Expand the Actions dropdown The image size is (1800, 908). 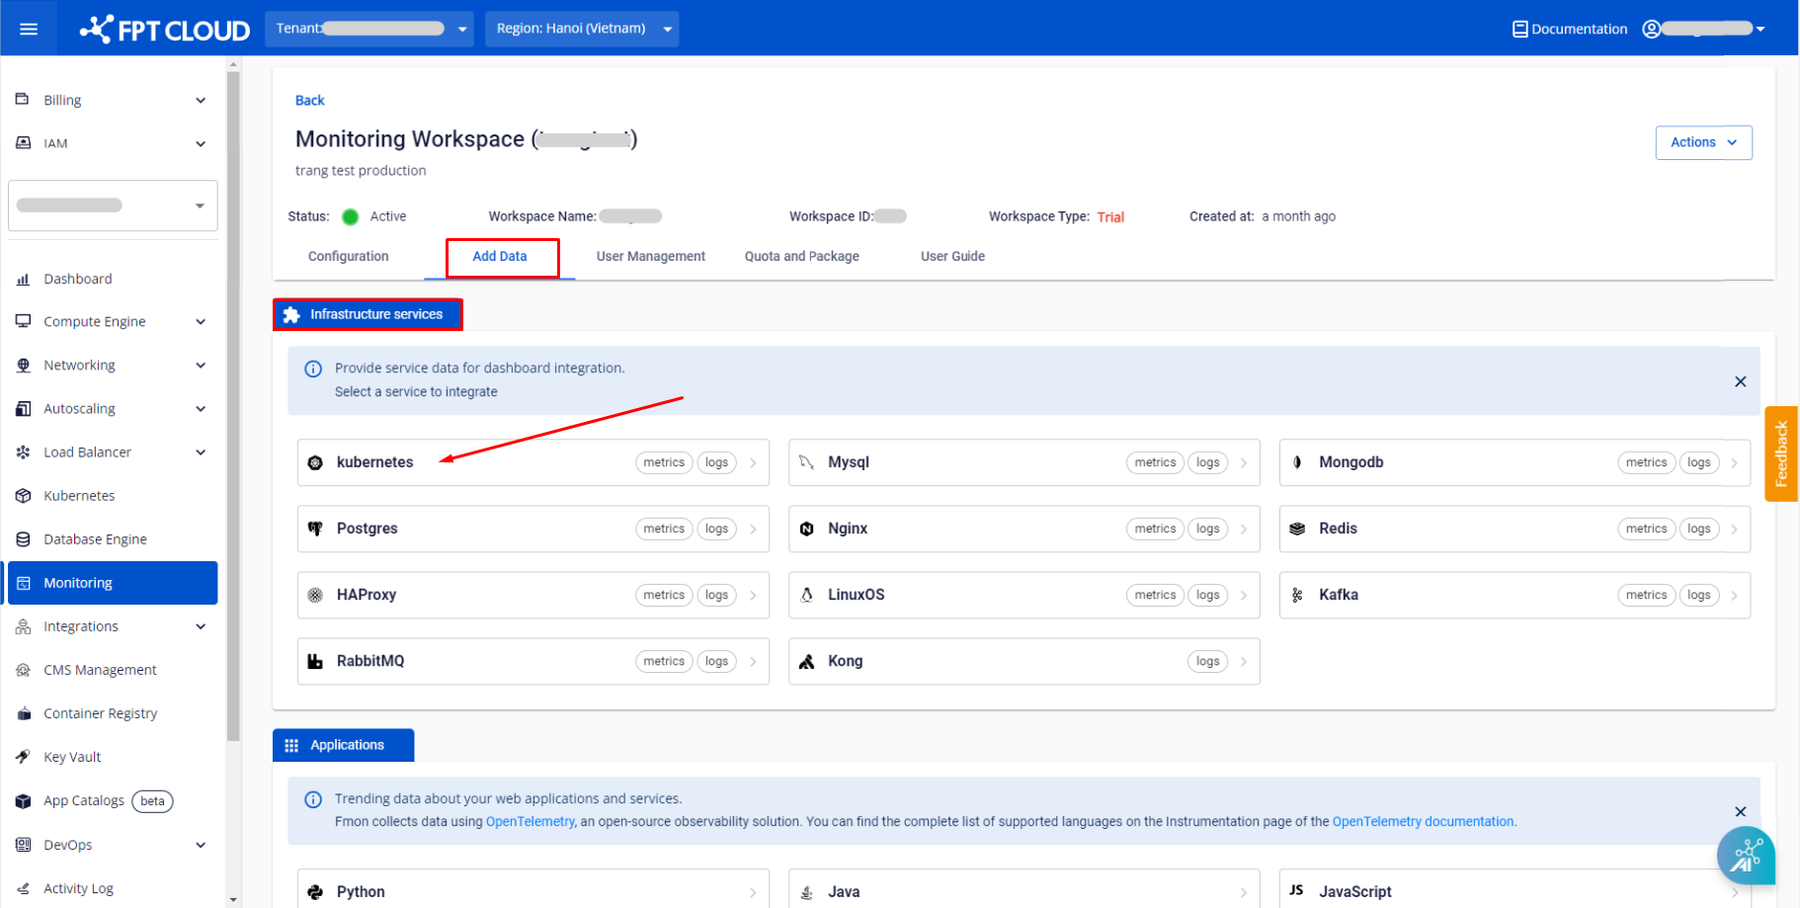1703,142
